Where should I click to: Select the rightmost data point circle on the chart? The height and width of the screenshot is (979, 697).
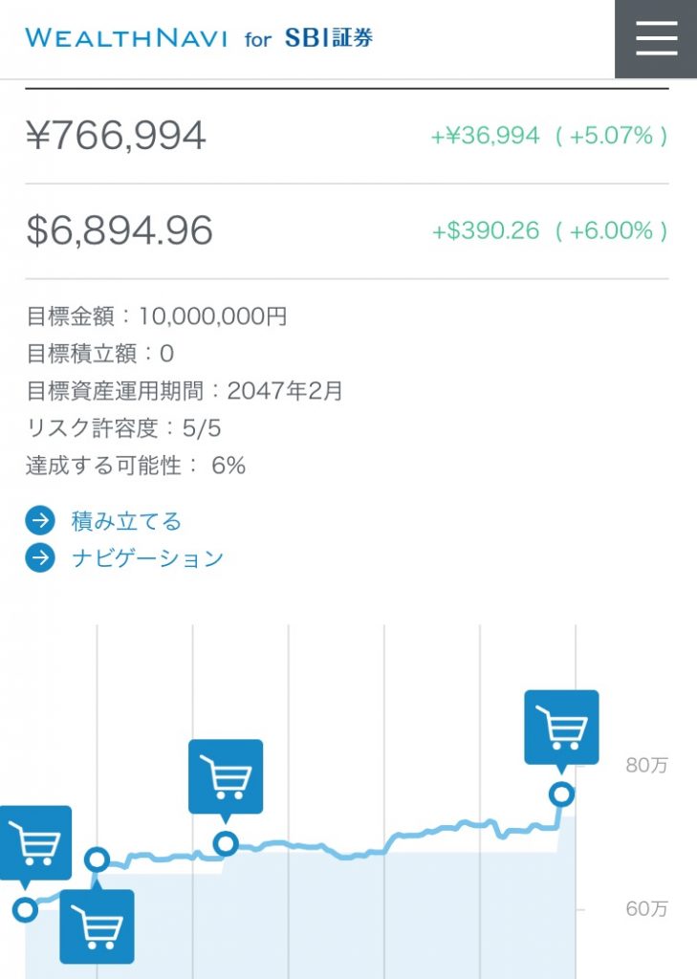coord(562,792)
